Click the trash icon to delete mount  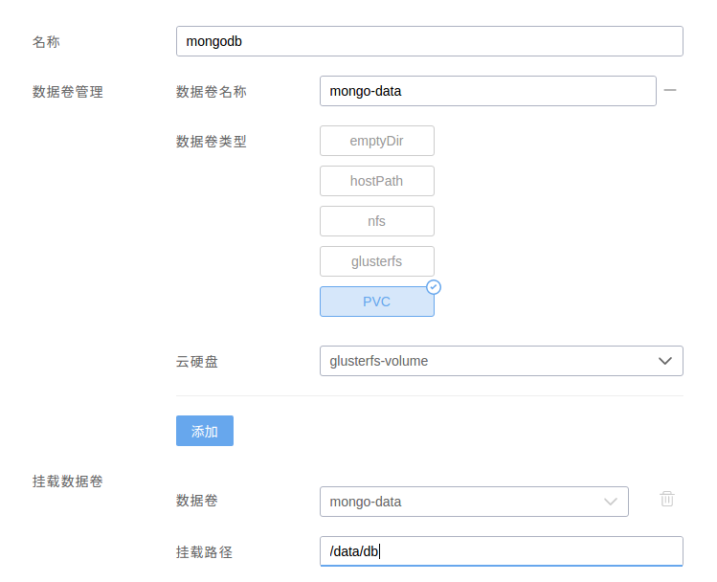(667, 499)
